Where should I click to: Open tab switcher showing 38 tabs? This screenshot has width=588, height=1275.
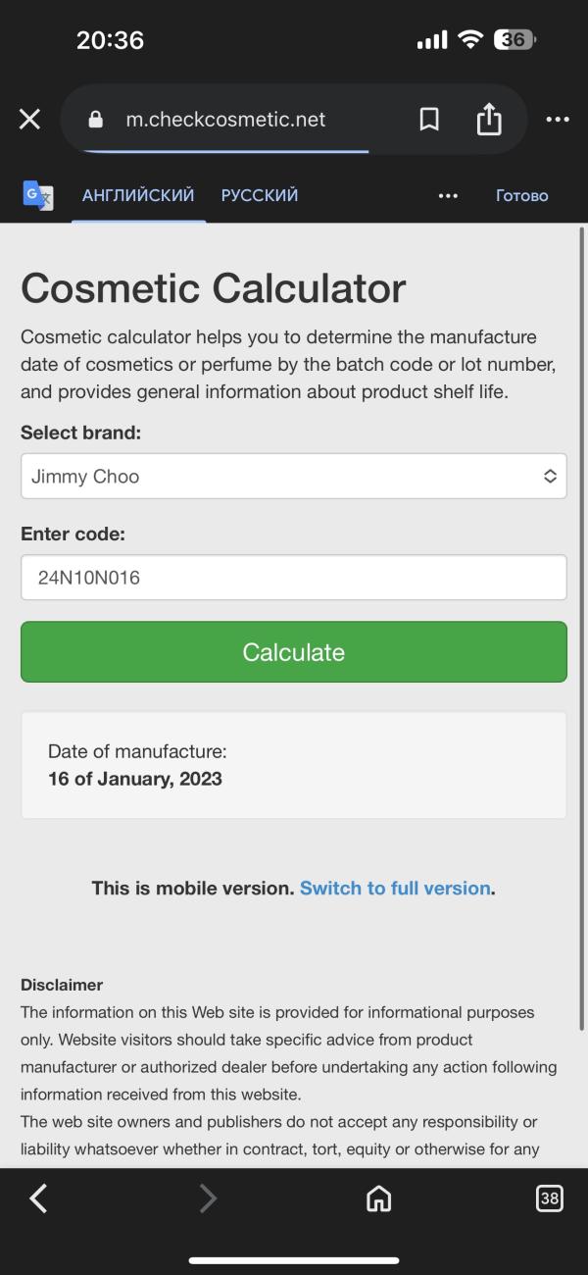[549, 1198]
